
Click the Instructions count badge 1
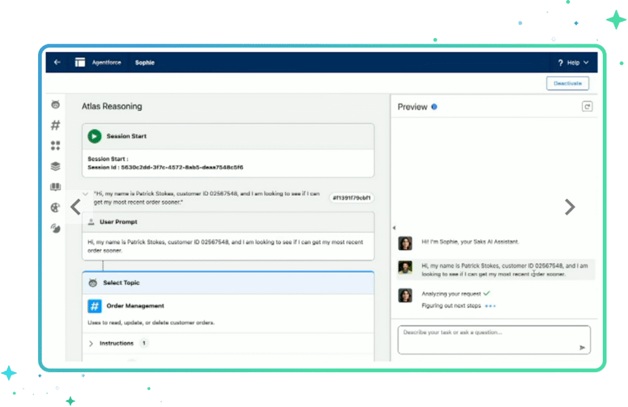pyautogui.click(x=144, y=343)
